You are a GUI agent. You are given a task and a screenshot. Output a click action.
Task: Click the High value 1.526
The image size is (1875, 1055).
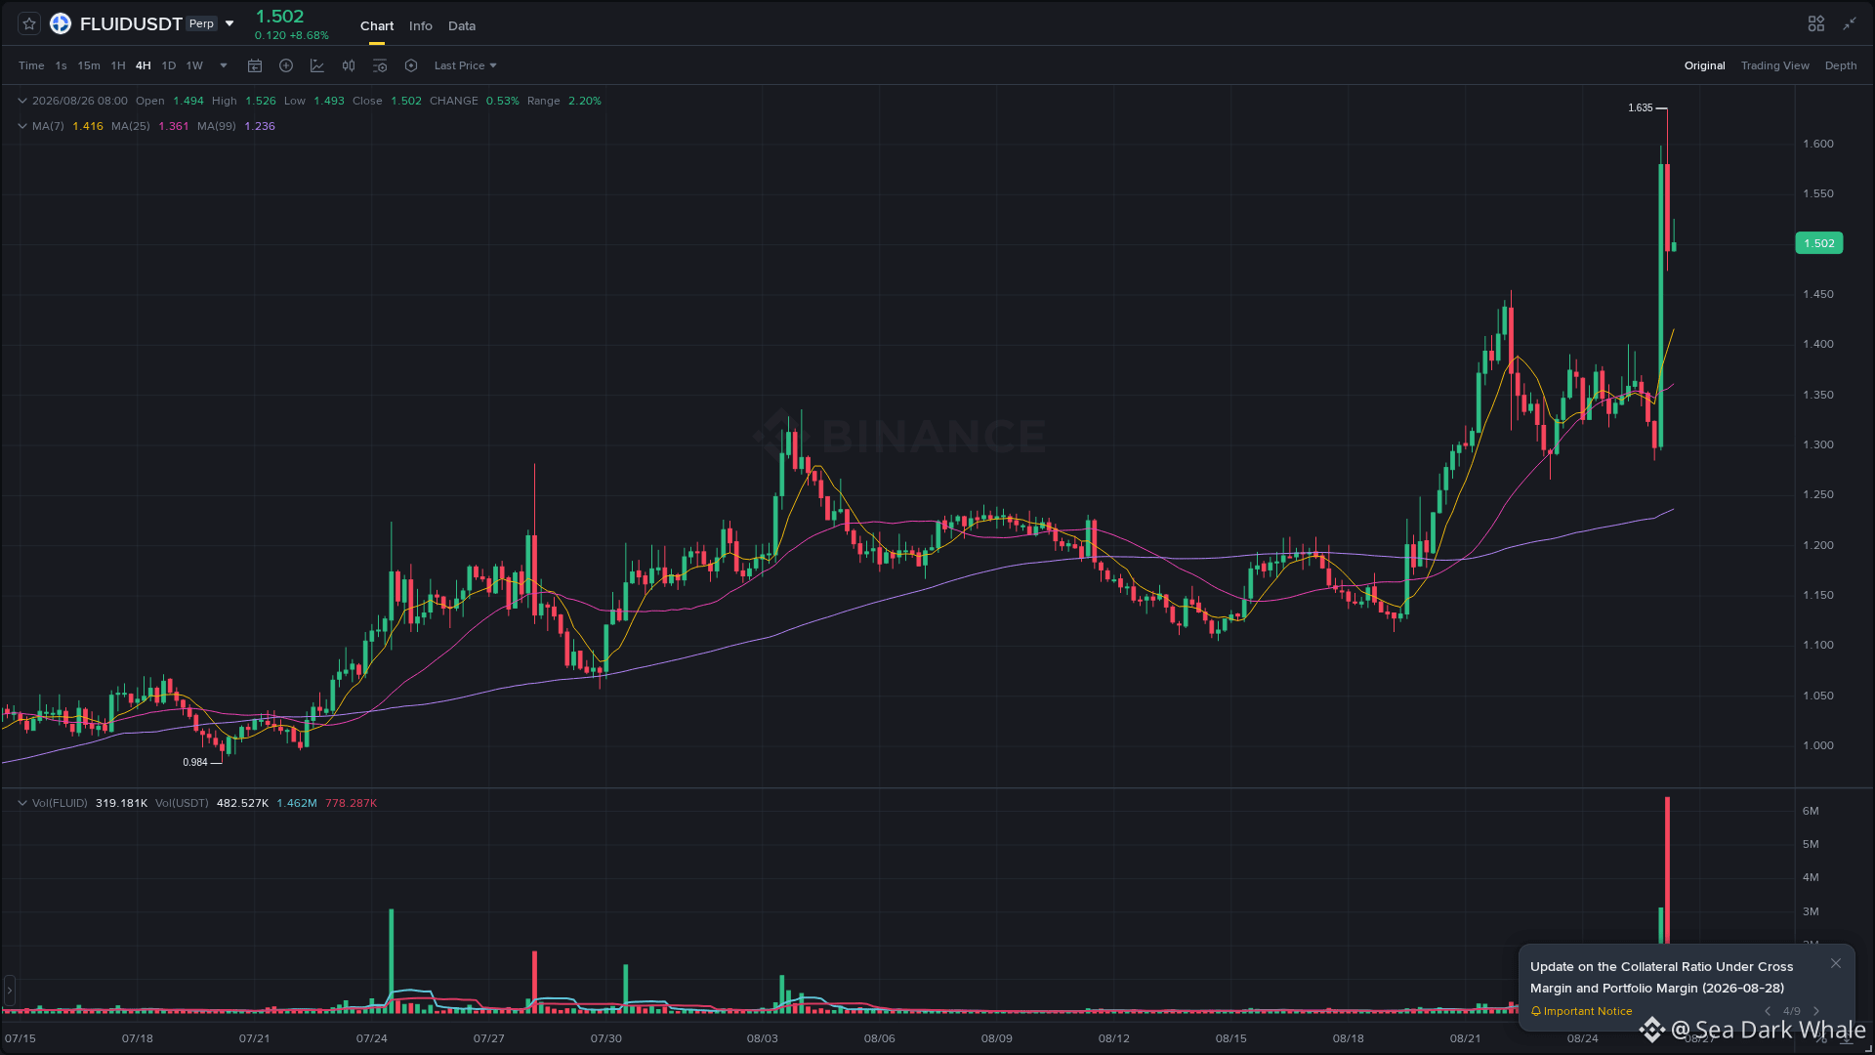tap(260, 101)
